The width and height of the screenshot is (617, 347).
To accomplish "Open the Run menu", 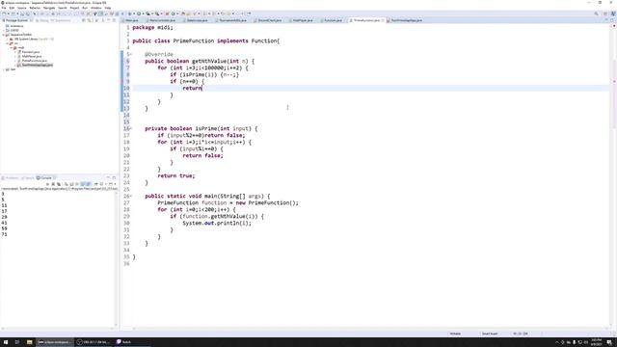I will [85, 8].
